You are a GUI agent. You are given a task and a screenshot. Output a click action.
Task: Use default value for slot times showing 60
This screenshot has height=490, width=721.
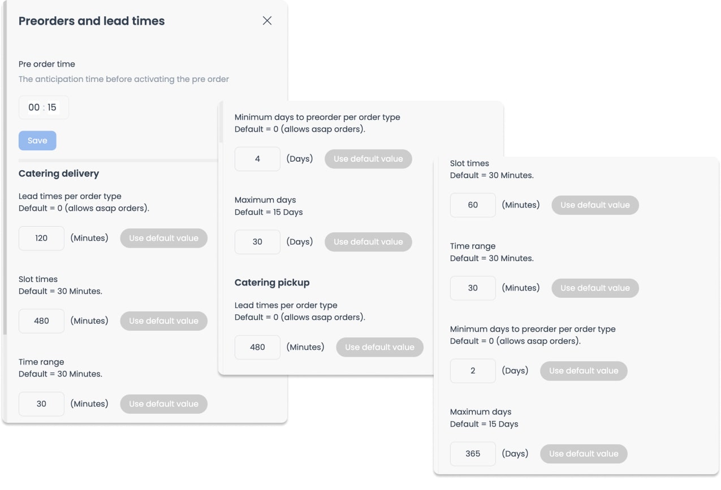(x=595, y=205)
